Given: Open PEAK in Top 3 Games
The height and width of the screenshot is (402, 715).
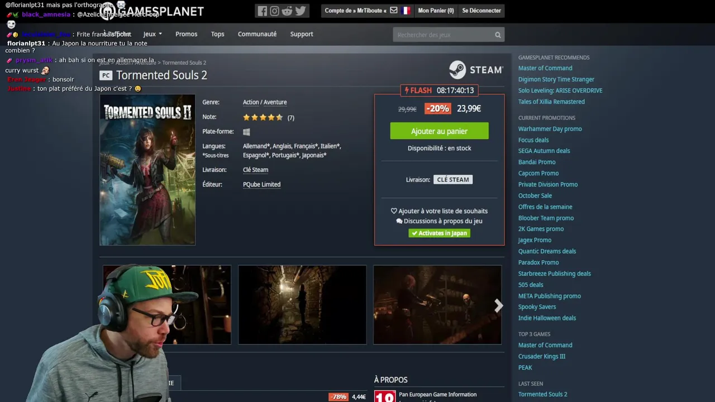Looking at the screenshot, I should (x=525, y=367).
